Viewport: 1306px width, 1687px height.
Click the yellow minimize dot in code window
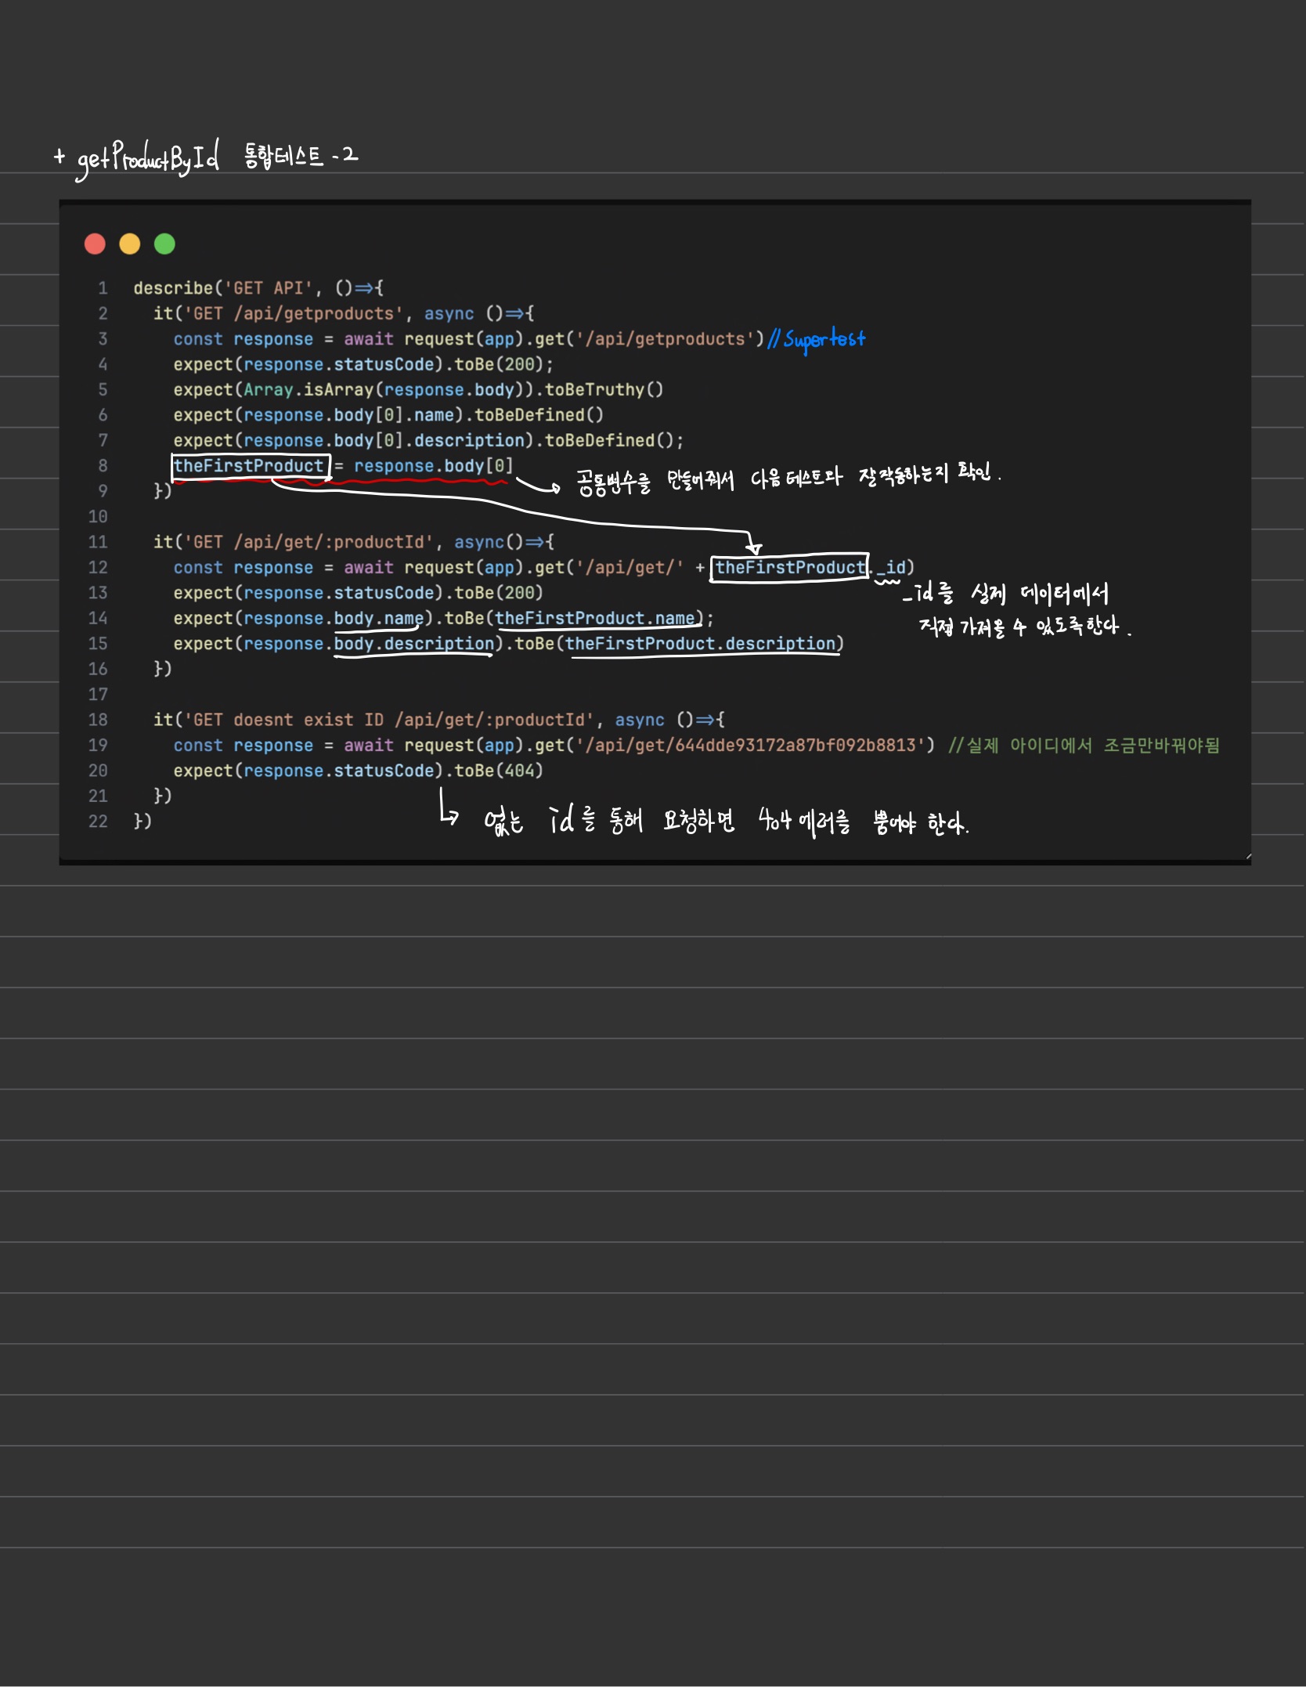129,244
